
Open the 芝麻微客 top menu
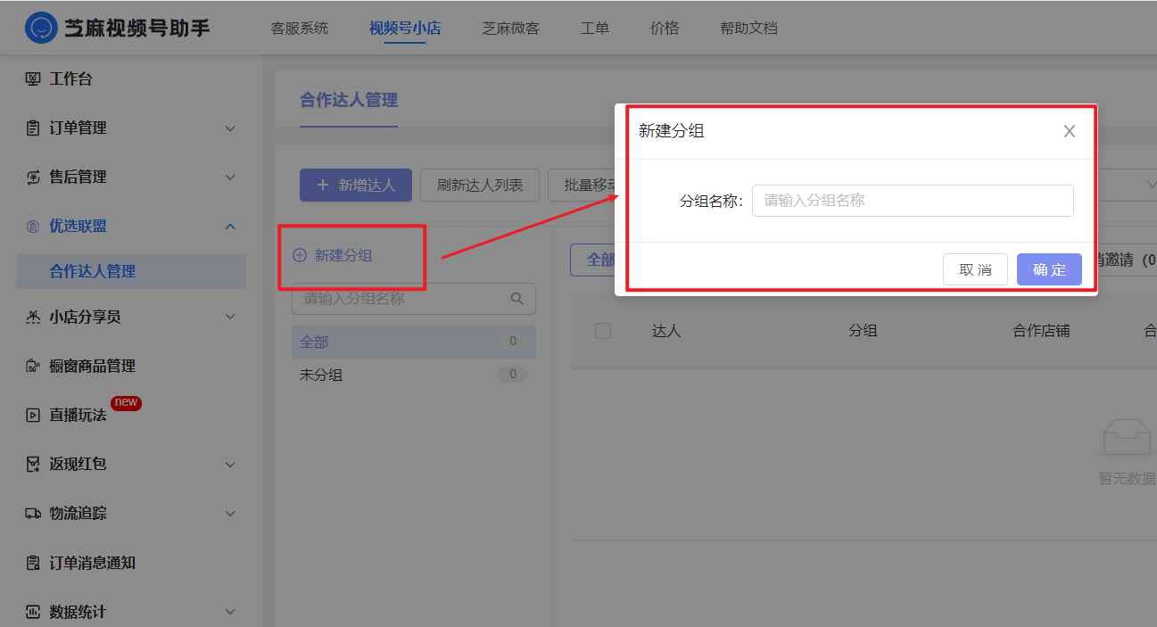[x=511, y=28]
